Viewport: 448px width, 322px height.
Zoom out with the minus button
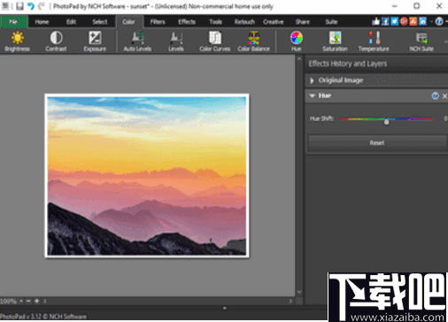click(x=28, y=301)
